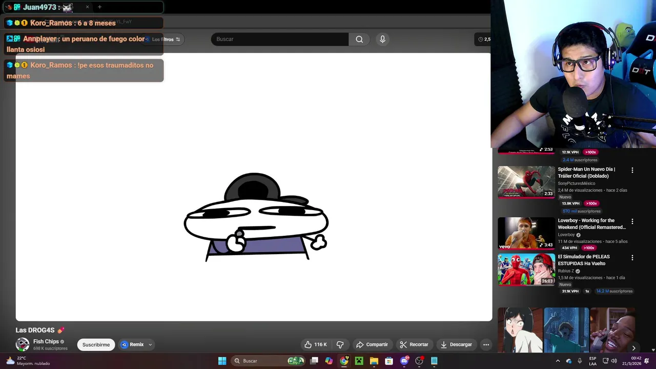Click the Descargar download button

456,344
